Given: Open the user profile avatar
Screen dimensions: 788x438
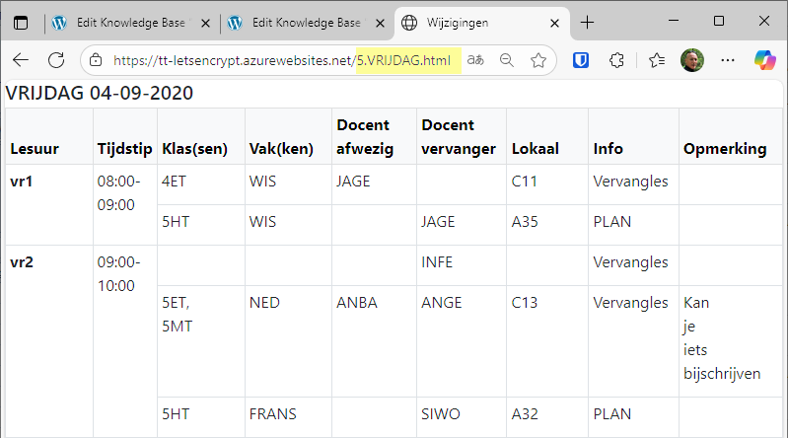Looking at the screenshot, I should point(692,60).
